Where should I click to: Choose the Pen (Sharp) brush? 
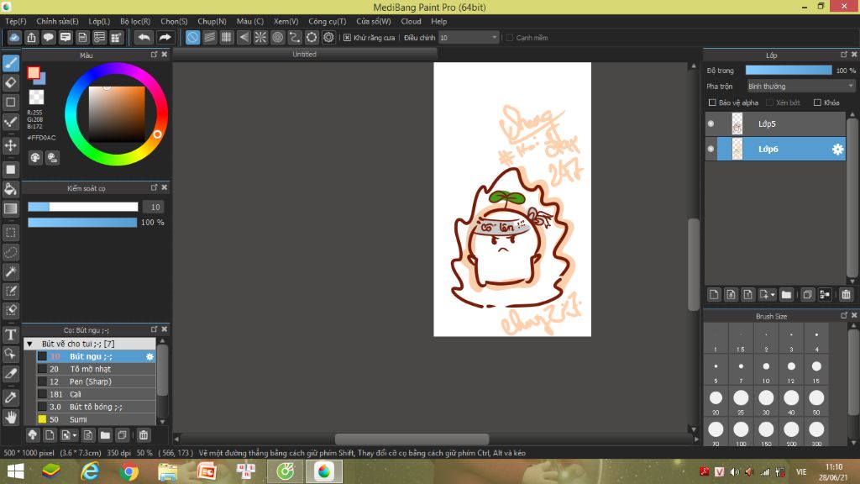pos(96,382)
